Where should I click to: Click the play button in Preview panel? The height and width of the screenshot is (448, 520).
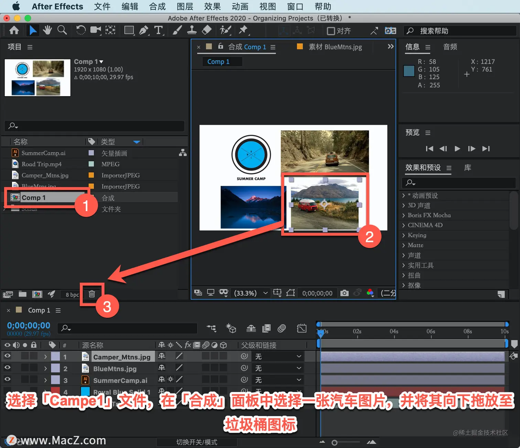pyautogui.click(x=457, y=148)
